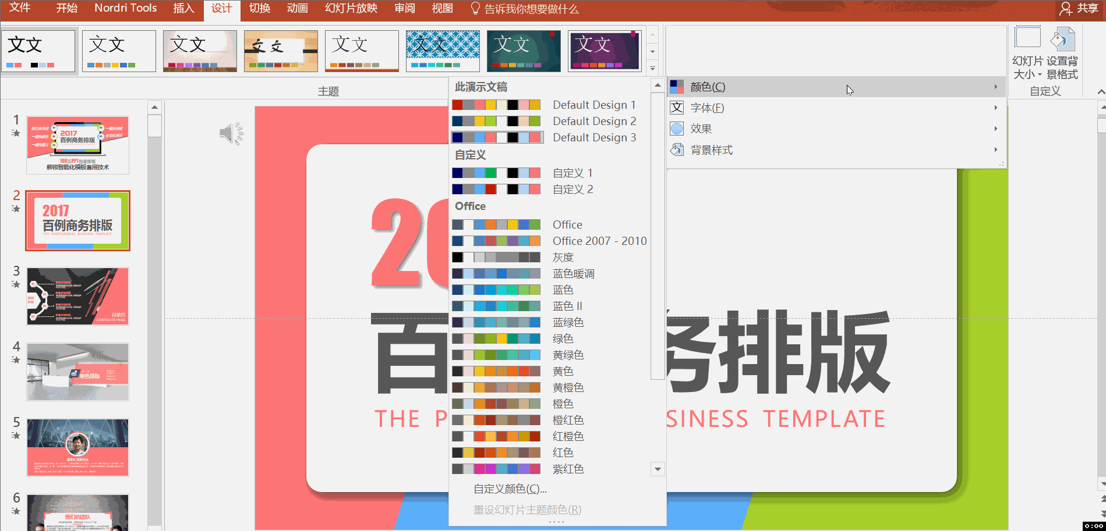Viewport: 1106px width, 531px height.
Task: Click the Background Styles icon
Action: 677,150
